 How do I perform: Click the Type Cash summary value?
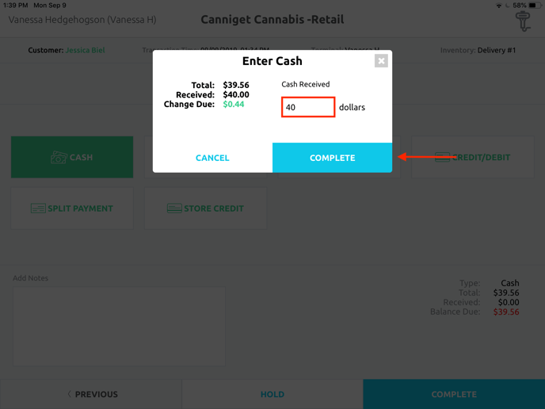[x=510, y=283]
